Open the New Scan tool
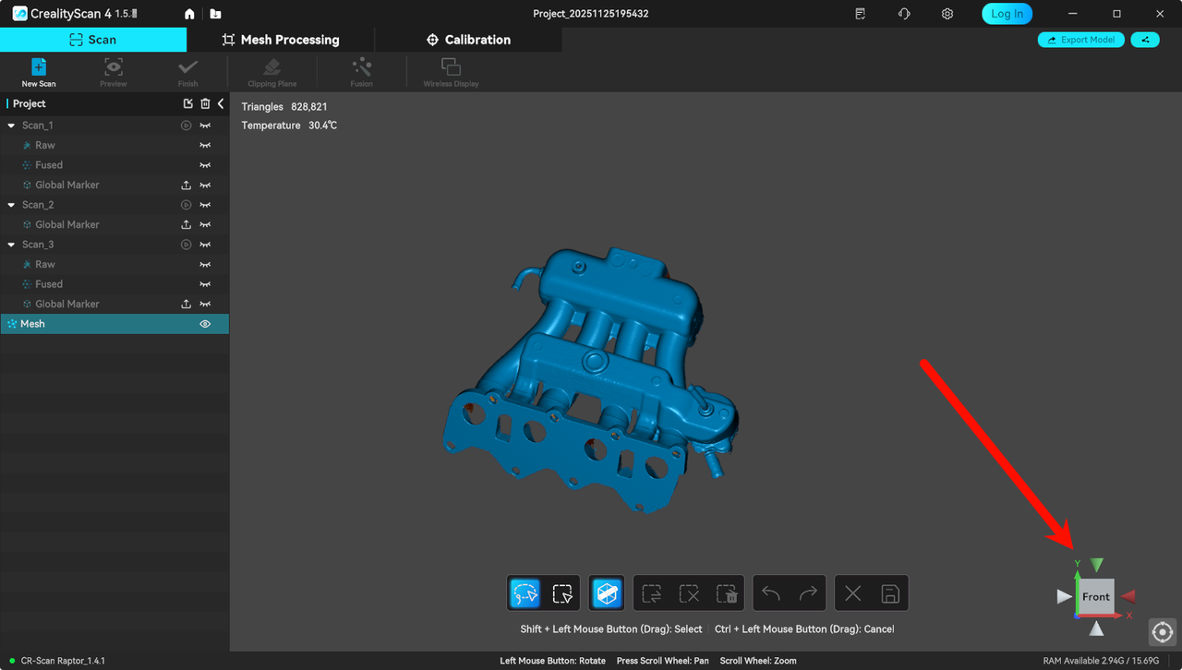1182x670 pixels. coord(38,71)
